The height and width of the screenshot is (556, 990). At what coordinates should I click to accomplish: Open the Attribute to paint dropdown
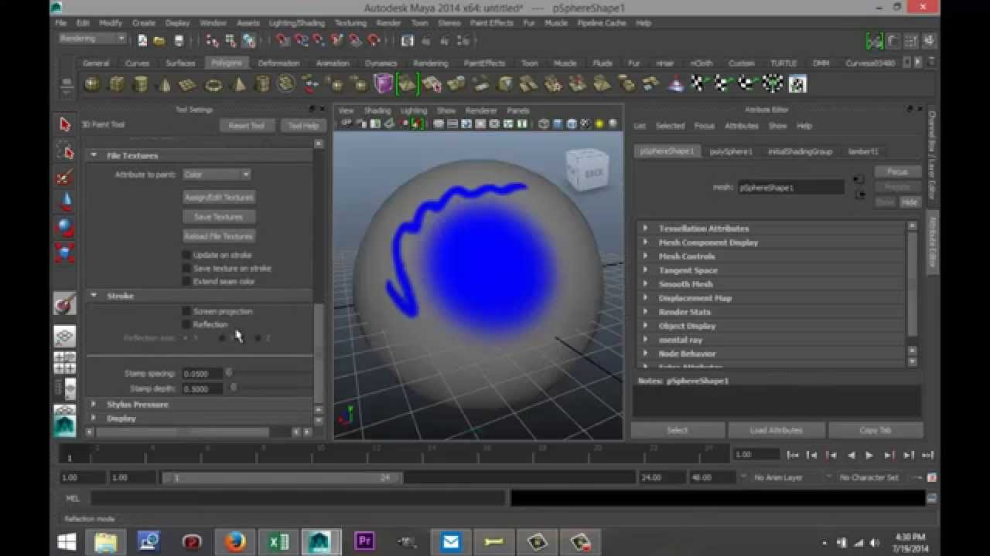[x=217, y=175]
